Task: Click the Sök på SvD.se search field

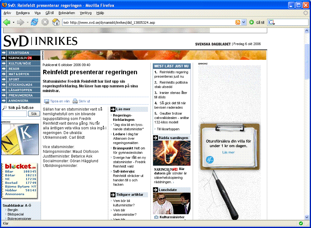Action: click(14, 114)
